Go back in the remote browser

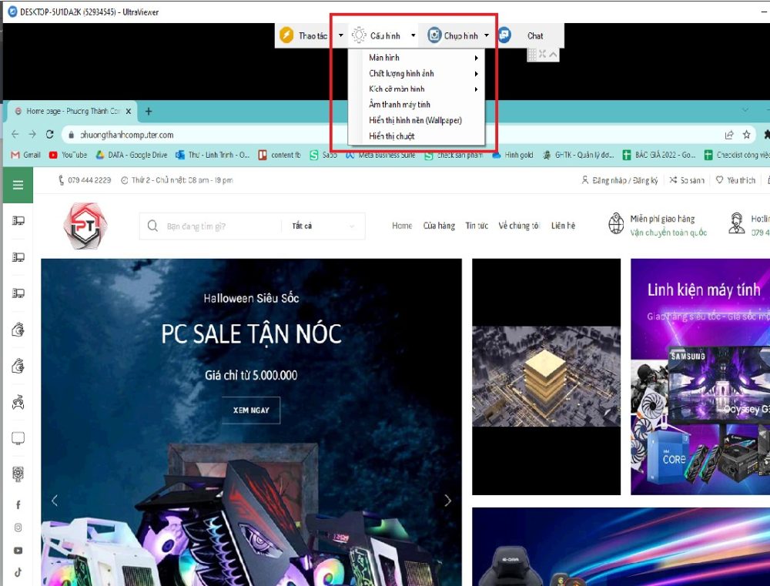point(15,135)
